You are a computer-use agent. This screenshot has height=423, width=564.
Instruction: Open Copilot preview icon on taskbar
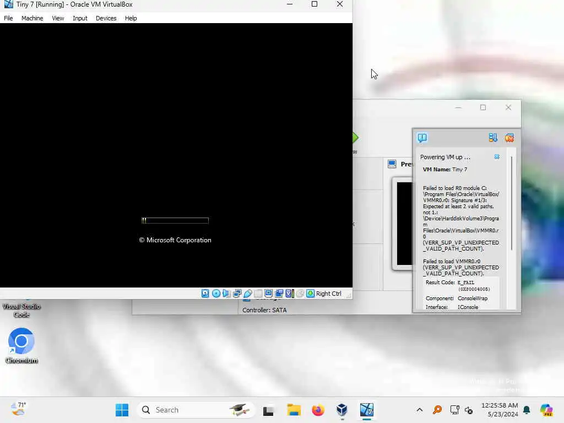click(546, 410)
